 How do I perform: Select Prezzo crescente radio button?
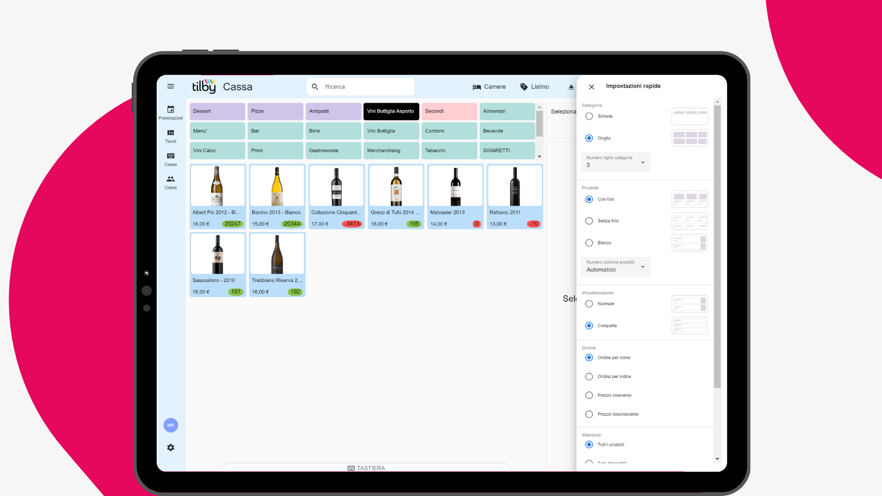(x=589, y=395)
